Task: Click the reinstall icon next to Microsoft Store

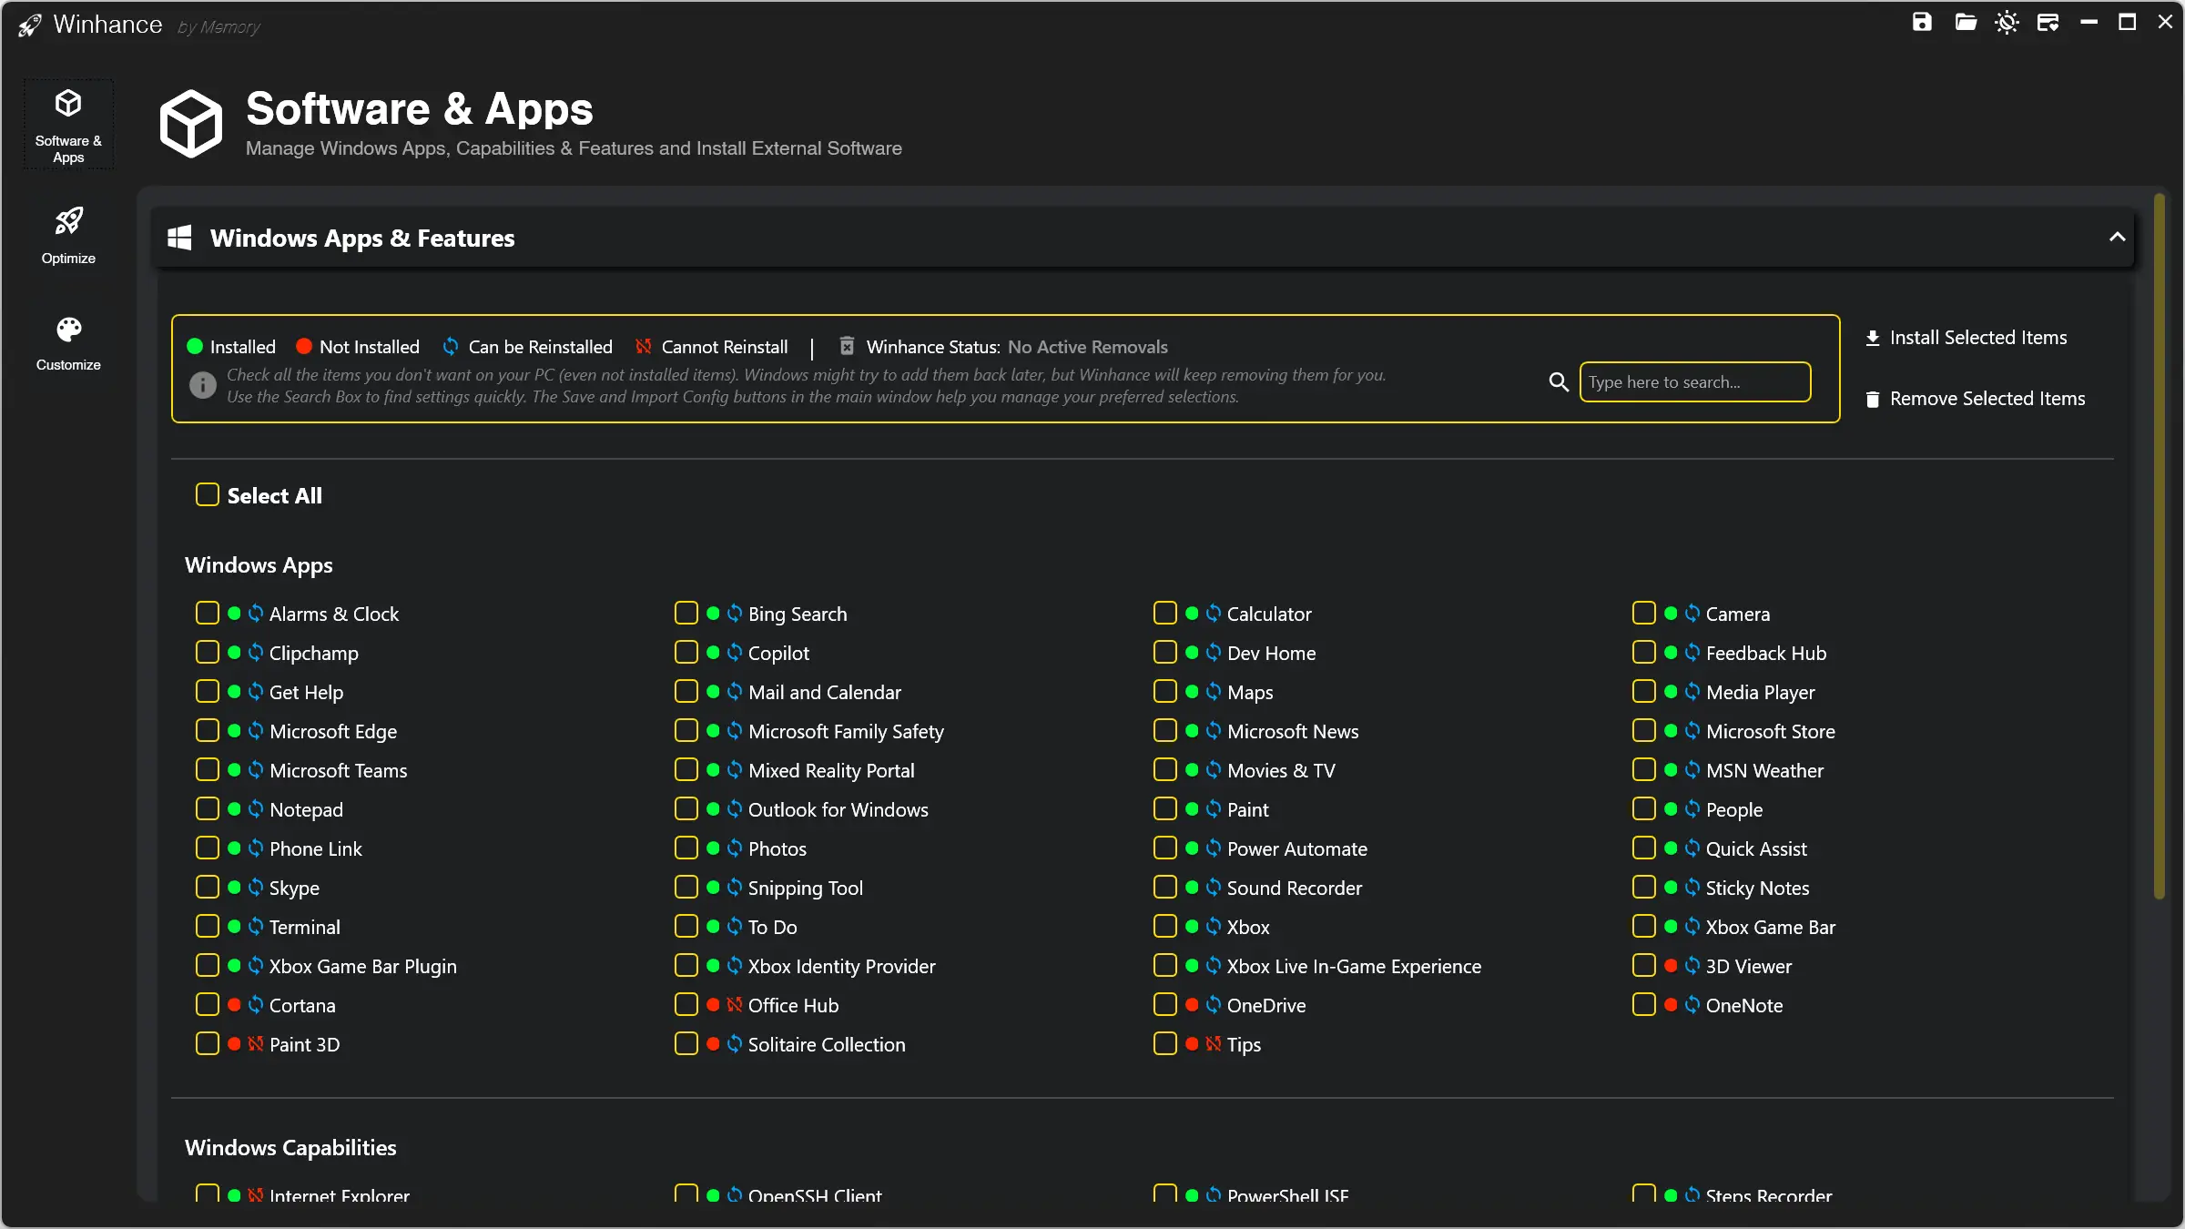Action: point(1692,731)
